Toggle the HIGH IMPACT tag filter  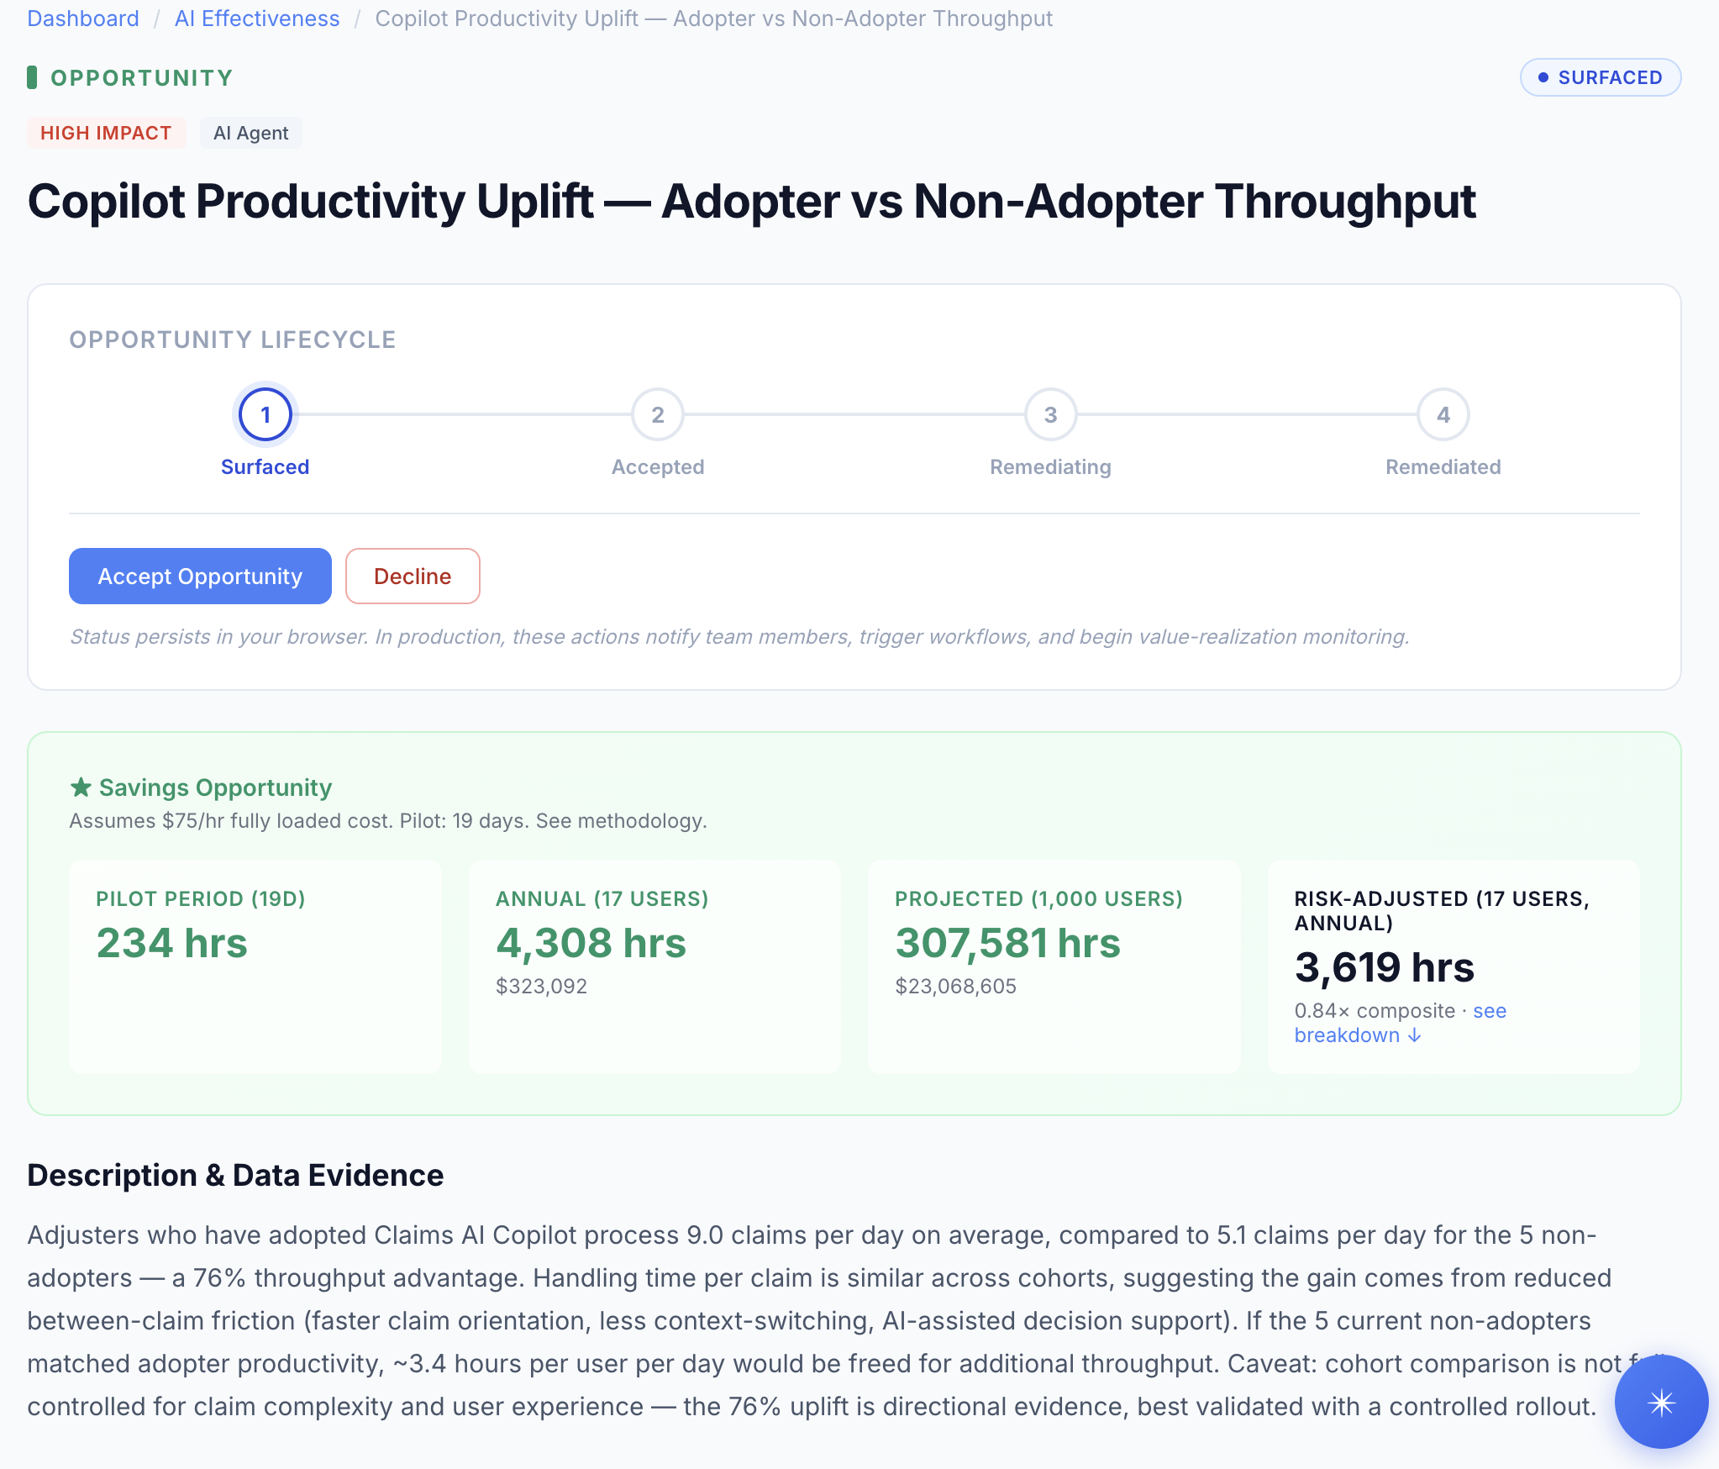(106, 132)
